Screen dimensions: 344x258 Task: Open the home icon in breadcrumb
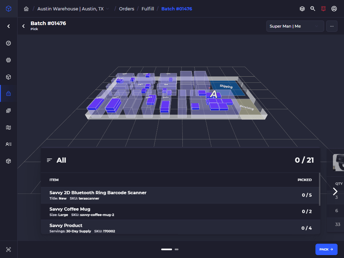click(x=26, y=9)
